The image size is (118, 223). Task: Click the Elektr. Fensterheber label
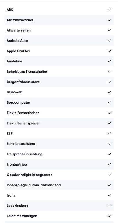(x=23, y=113)
